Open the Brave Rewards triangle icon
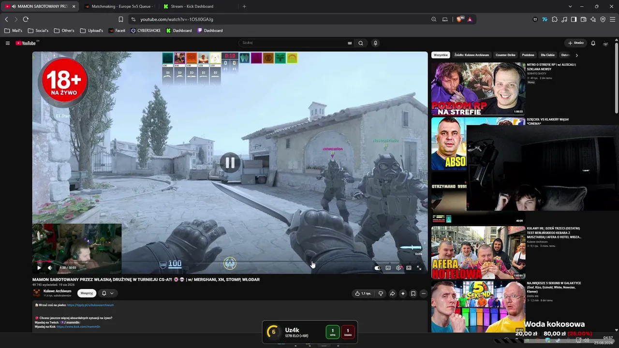This screenshot has width=619, height=348. click(x=470, y=19)
